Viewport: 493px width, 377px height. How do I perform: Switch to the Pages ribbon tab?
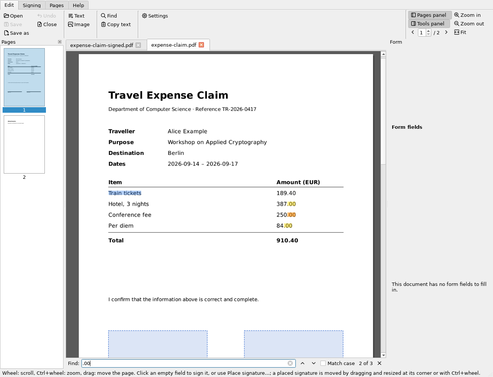coord(57,5)
